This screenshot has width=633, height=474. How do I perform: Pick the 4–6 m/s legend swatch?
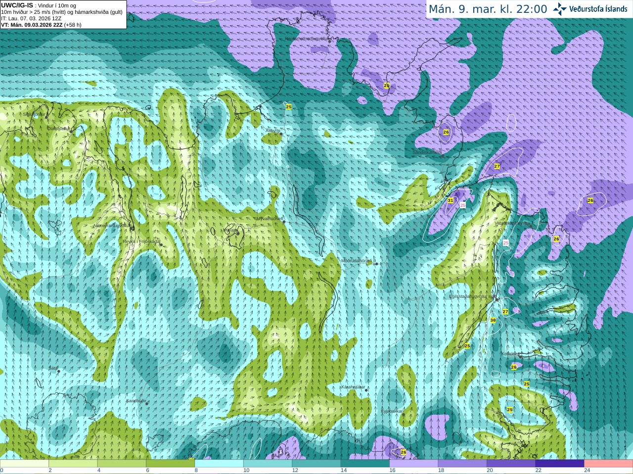point(122,463)
